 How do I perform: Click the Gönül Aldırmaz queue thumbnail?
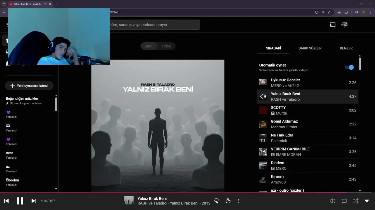coord(263,124)
